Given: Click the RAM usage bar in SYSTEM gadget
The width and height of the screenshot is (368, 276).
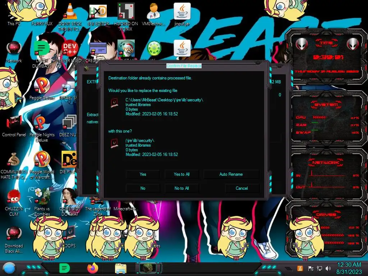Looking at the screenshot, I should 315,123.
